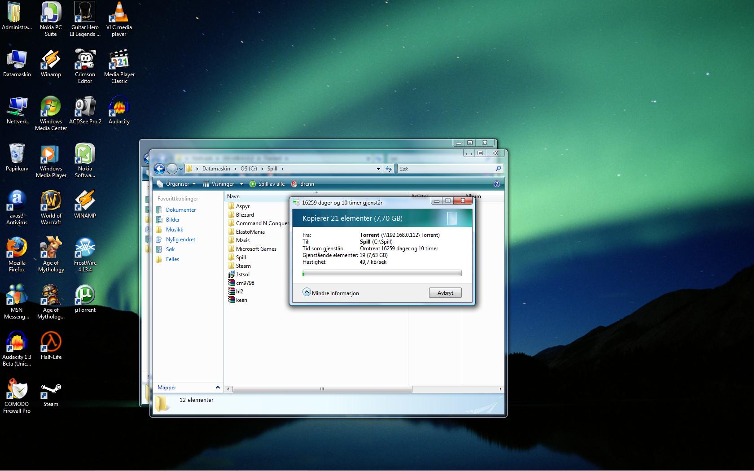Open the Visninger views dropdown arrow
Screen dimensions: 754x471
click(241, 184)
